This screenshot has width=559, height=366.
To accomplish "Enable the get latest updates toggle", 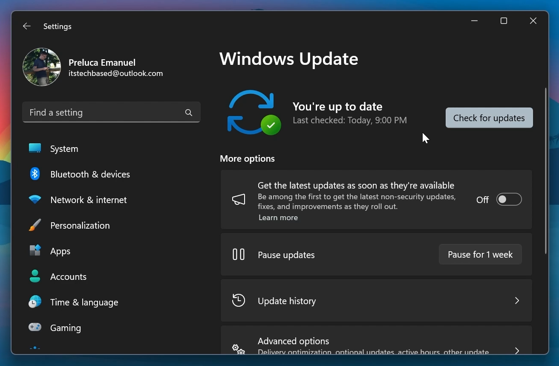I will [509, 200].
